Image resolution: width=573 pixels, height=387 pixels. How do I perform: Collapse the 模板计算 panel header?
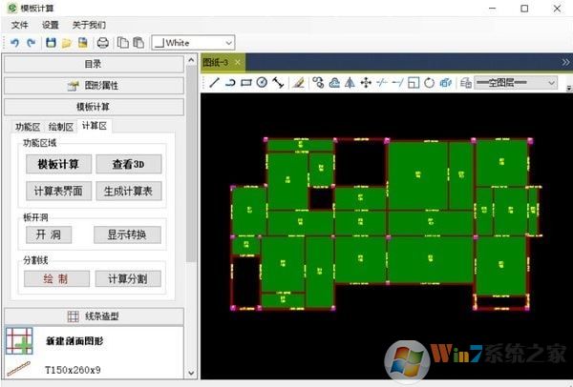coord(94,107)
